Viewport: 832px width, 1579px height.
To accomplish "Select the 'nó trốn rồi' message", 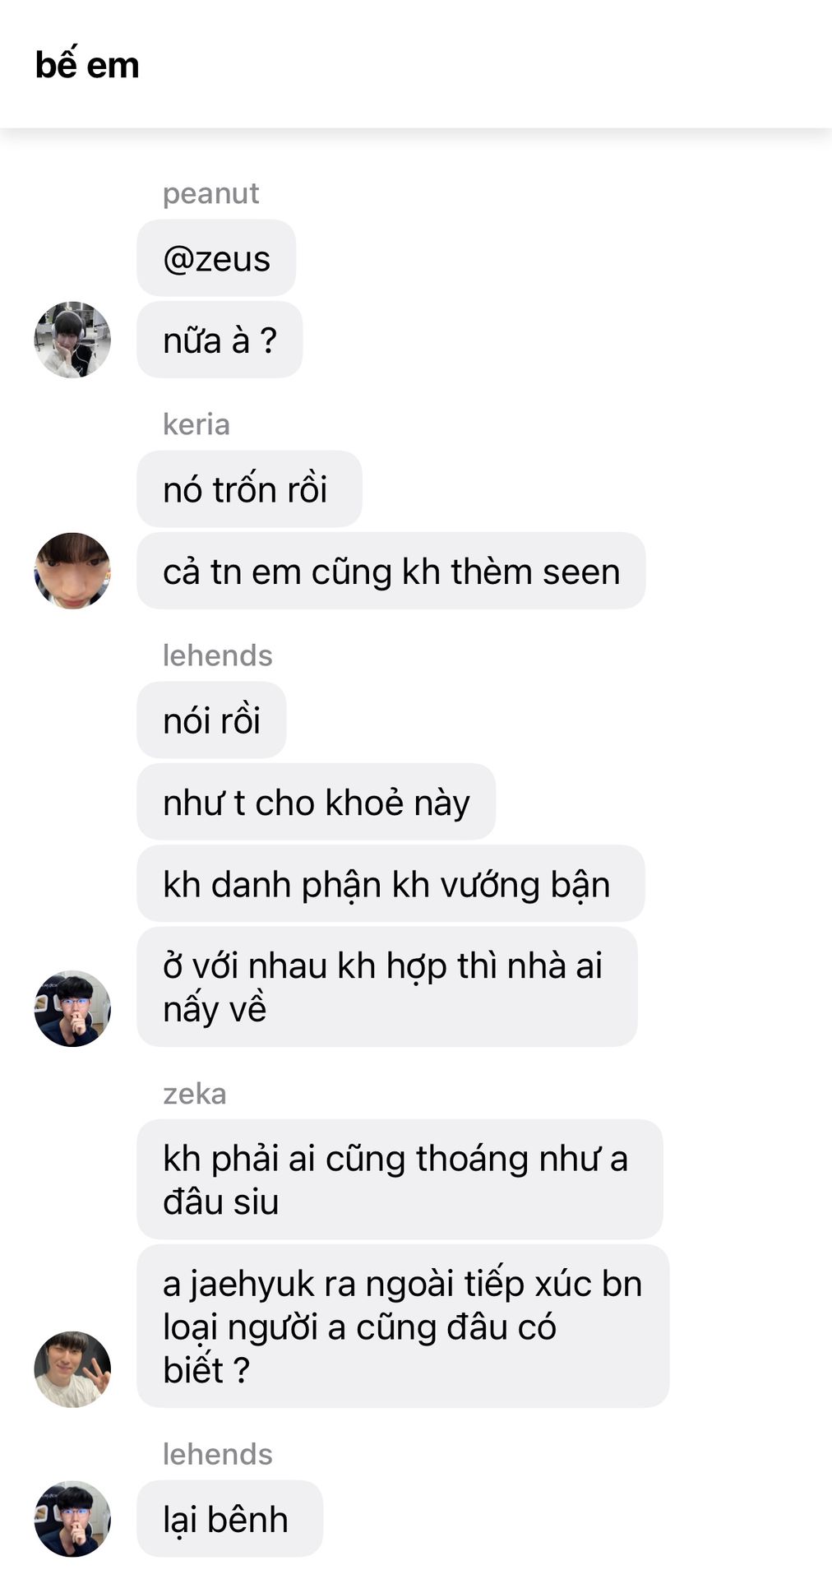I will coord(249,489).
